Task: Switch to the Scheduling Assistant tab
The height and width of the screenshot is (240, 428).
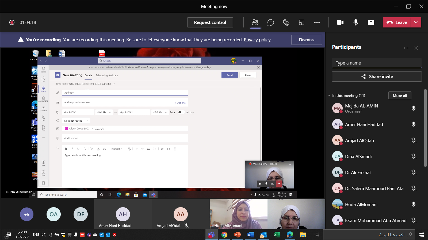Action: point(107,75)
